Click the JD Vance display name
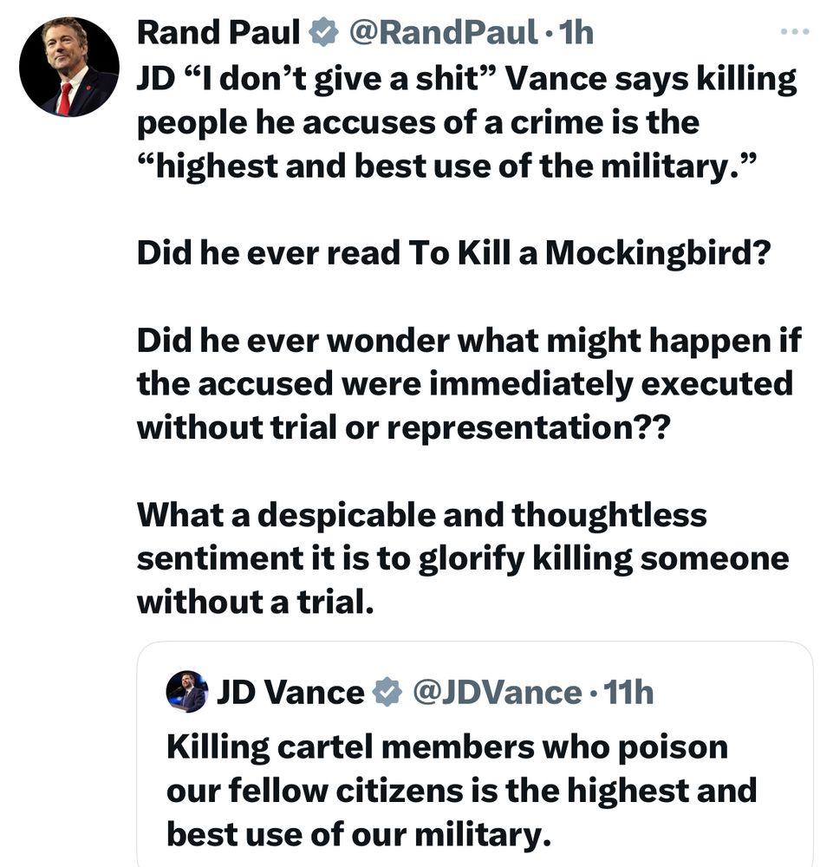833x867 pixels. tap(290, 692)
